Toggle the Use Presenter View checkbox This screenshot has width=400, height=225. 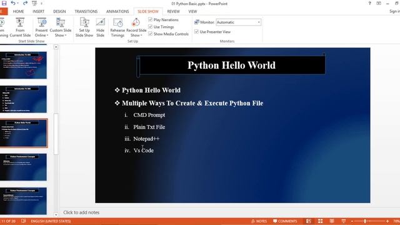(196, 32)
